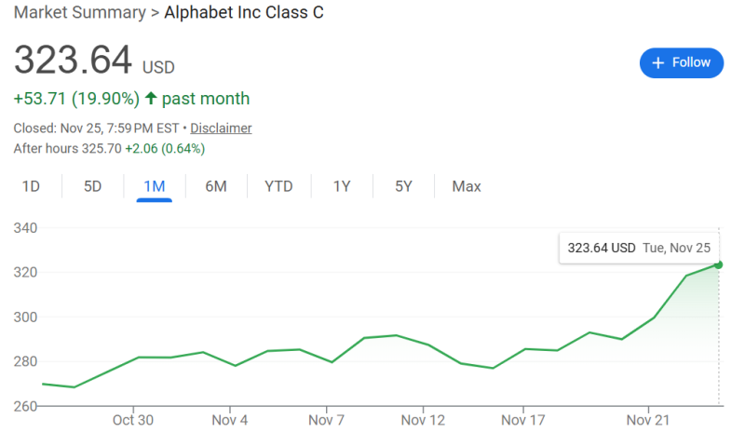
Task: Select the 1D time range tab
Action: tap(31, 186)
